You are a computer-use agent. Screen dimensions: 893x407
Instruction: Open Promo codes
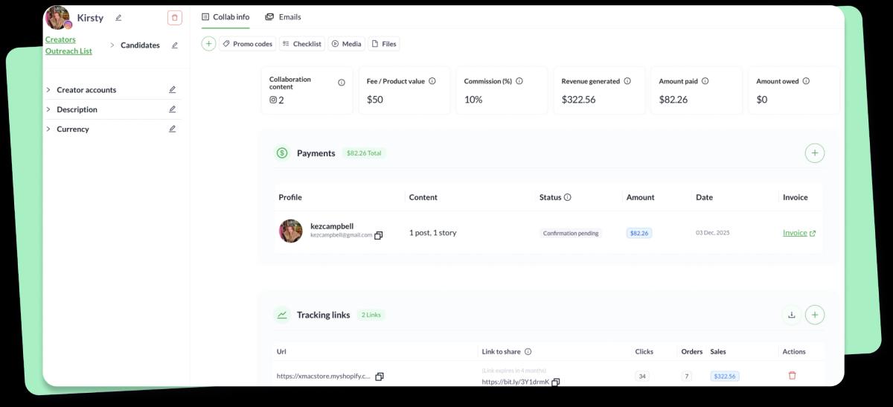[x=247, y=44]
